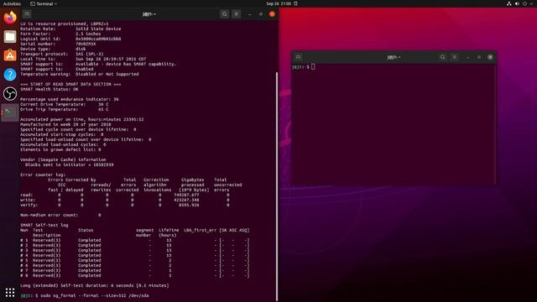Launch Ubuntu Software from the dock
The height and width of the screenshot is (302, 537).
(10, 55)
